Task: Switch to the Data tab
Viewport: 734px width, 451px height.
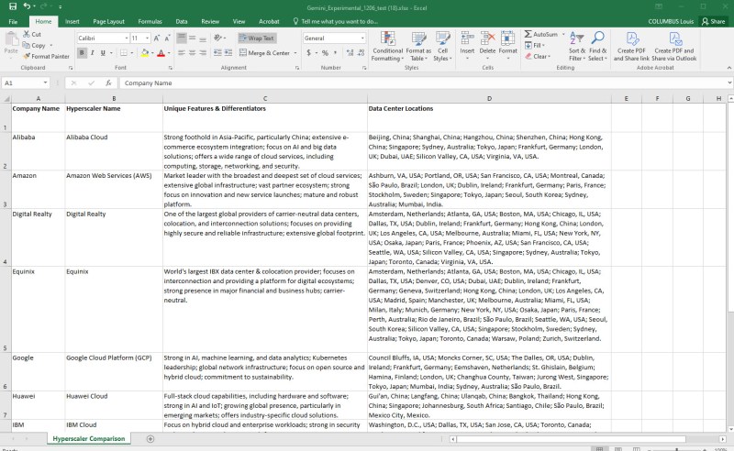Action: 182,21
